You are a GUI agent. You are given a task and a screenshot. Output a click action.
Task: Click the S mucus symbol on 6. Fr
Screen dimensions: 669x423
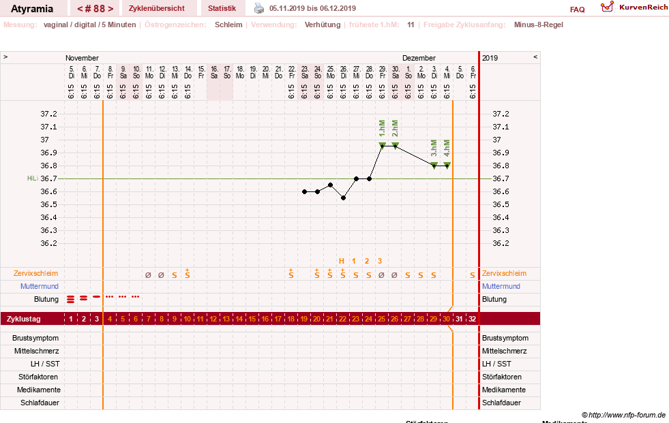[473, 275]
